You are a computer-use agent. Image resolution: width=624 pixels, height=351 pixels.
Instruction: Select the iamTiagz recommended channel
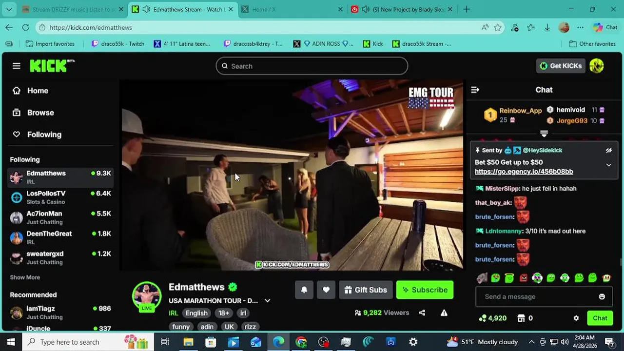click(x=60, y=312)
